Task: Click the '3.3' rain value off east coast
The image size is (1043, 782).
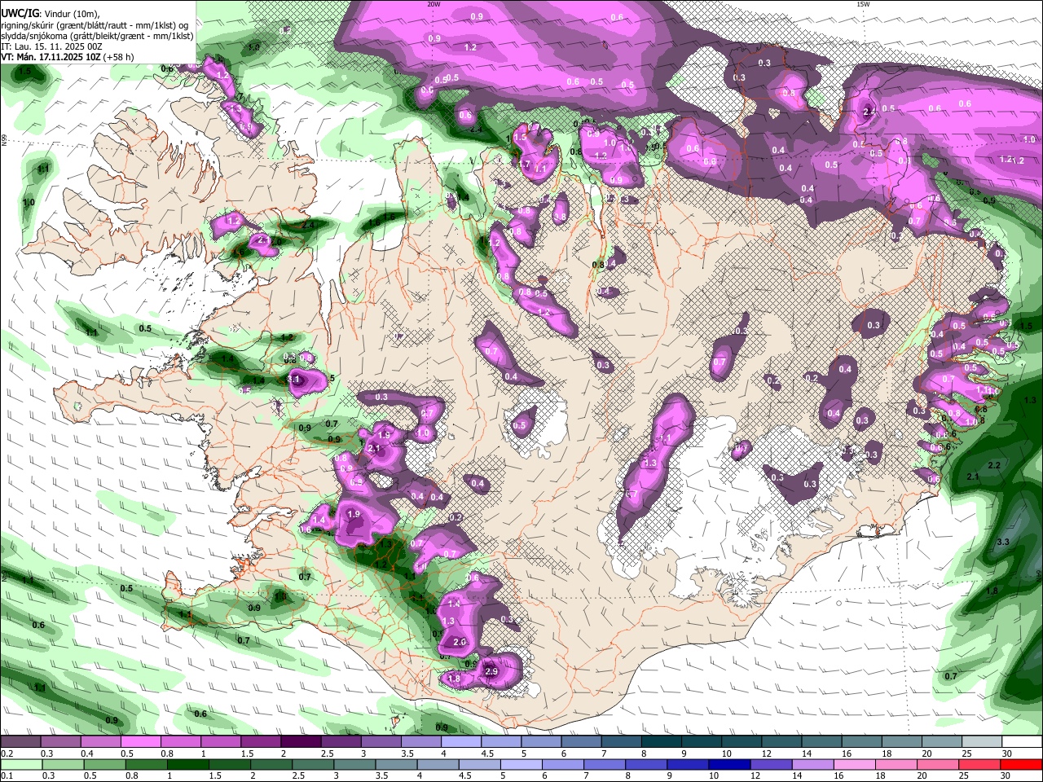Action: click(x=1003, y=542)
